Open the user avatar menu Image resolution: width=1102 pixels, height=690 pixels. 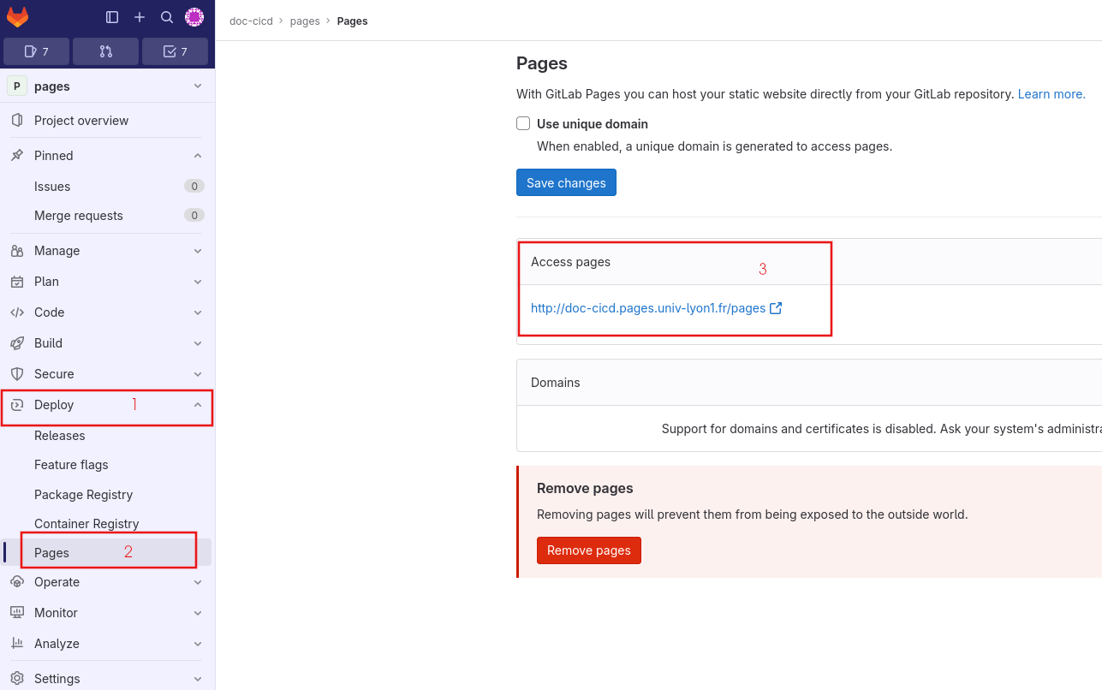coord(195,17)
